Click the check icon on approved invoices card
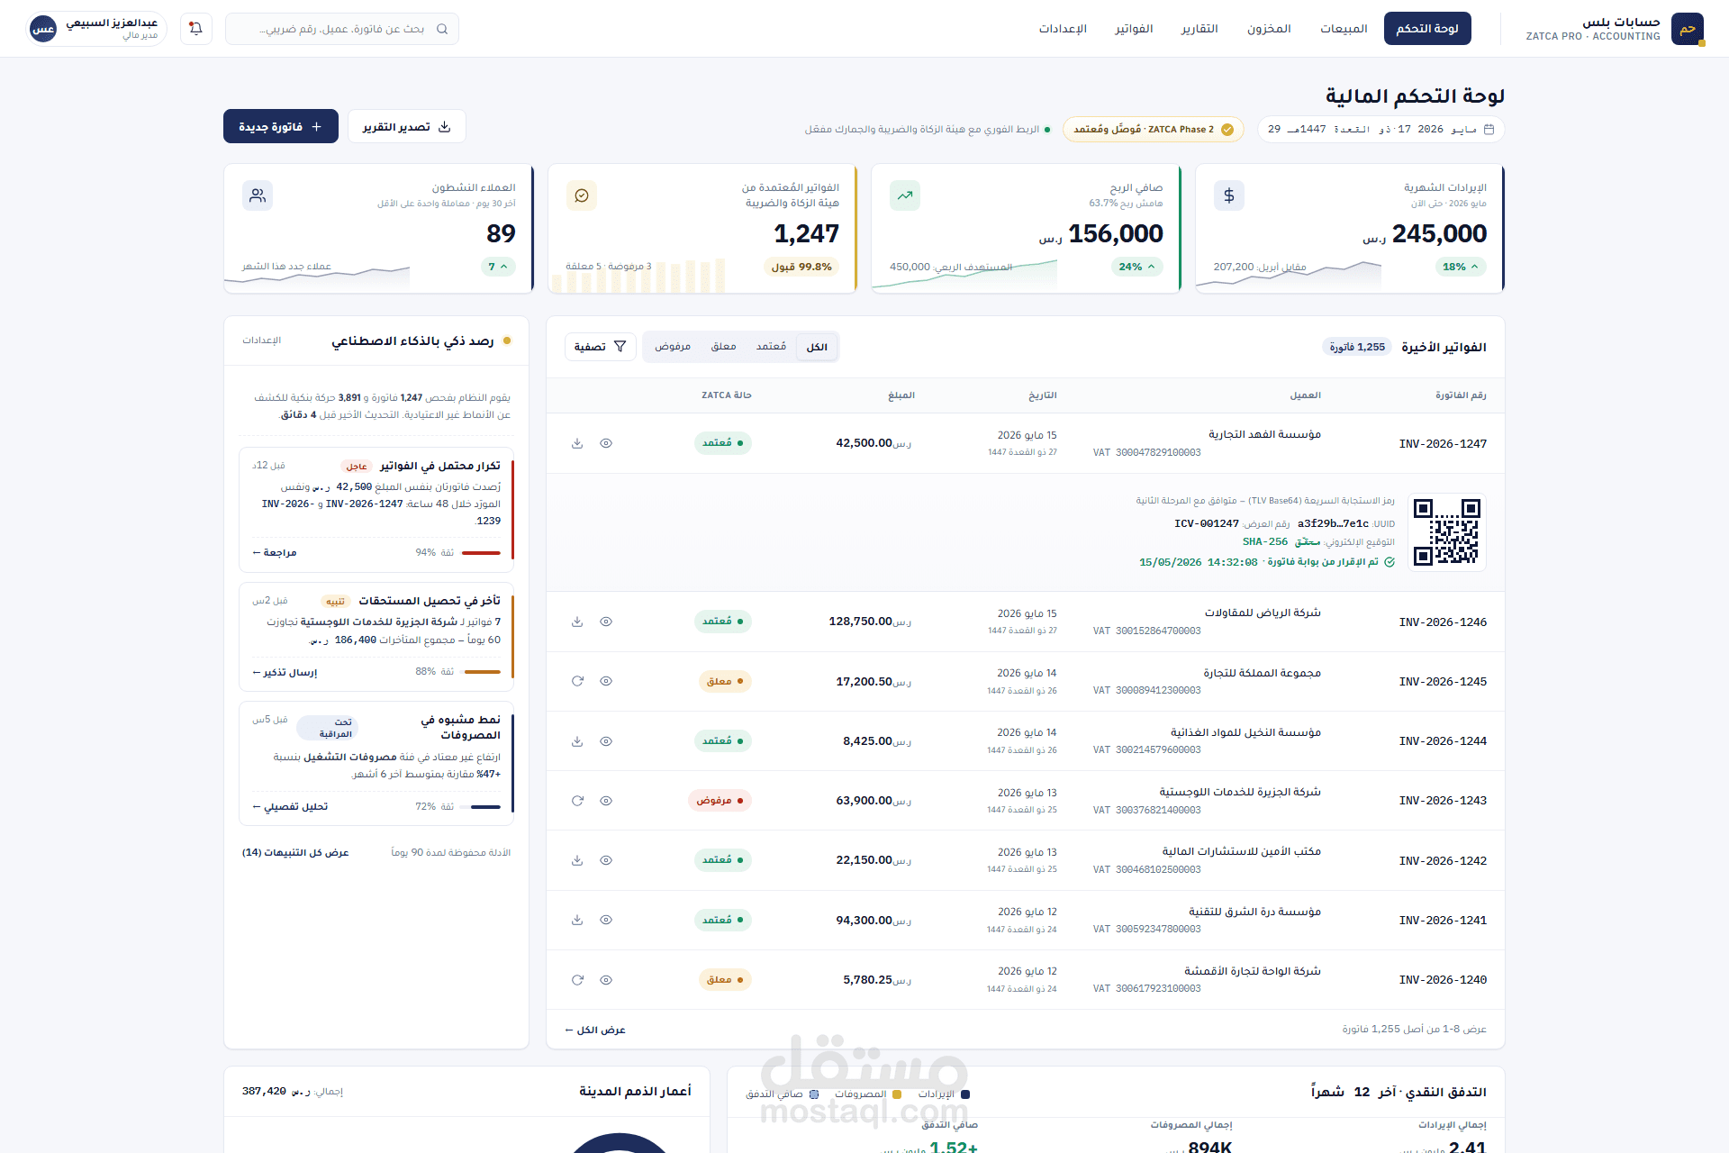This screenshot has width=1729, height=1153. pyautogui.click(x=582, y=195)
